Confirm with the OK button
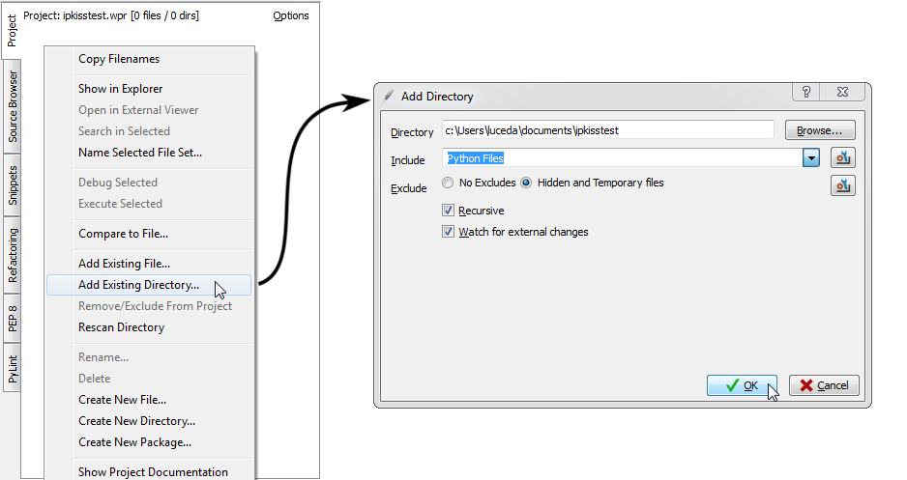 coord(743,385)
